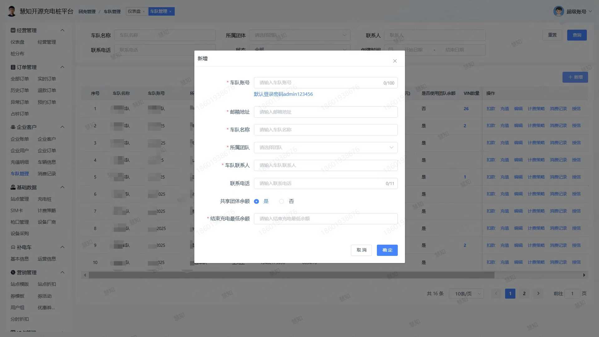This screenshot has width=599, height=337.
Task: Click the 企业客户 sidebar section icon
Action: (13, 127)
